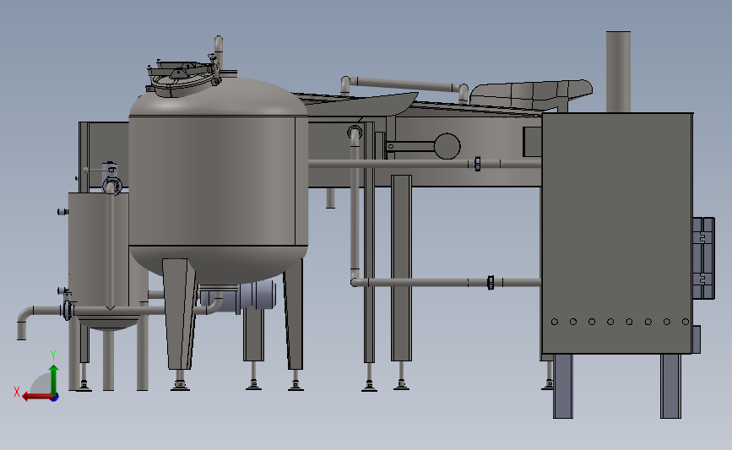Select the small cylindrical tank on the left
This screenshot has height=450, width=732.
click(99, 254)
